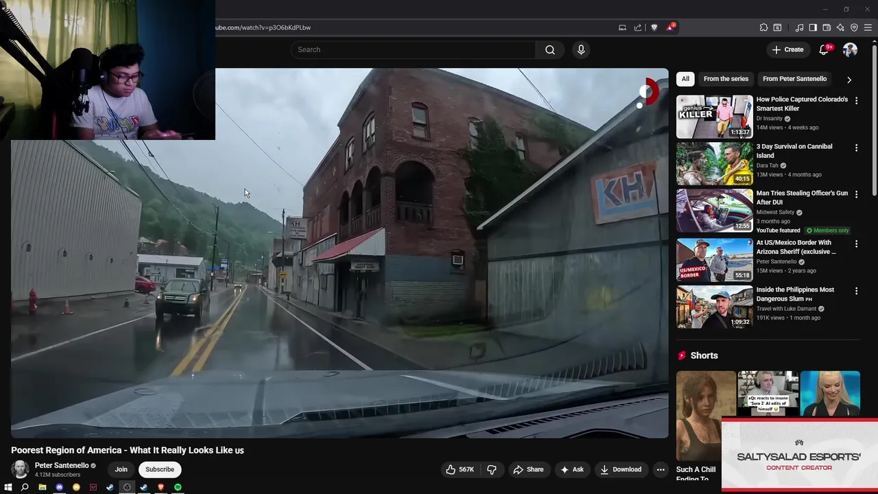Click the Midwest Safety channel name

pyautogui.click(x=775, y=213)
